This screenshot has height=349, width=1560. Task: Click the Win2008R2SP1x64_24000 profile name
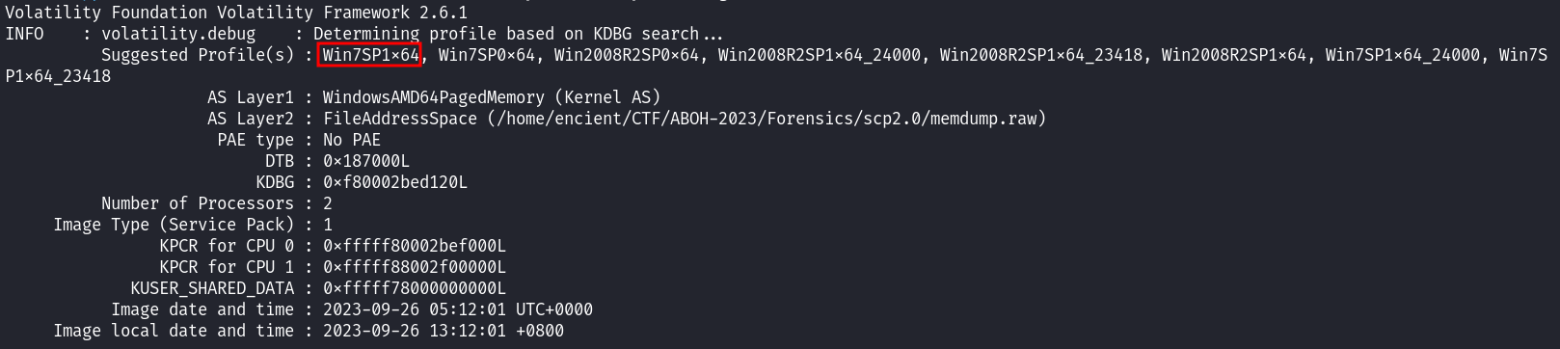[x=820, y=55]
